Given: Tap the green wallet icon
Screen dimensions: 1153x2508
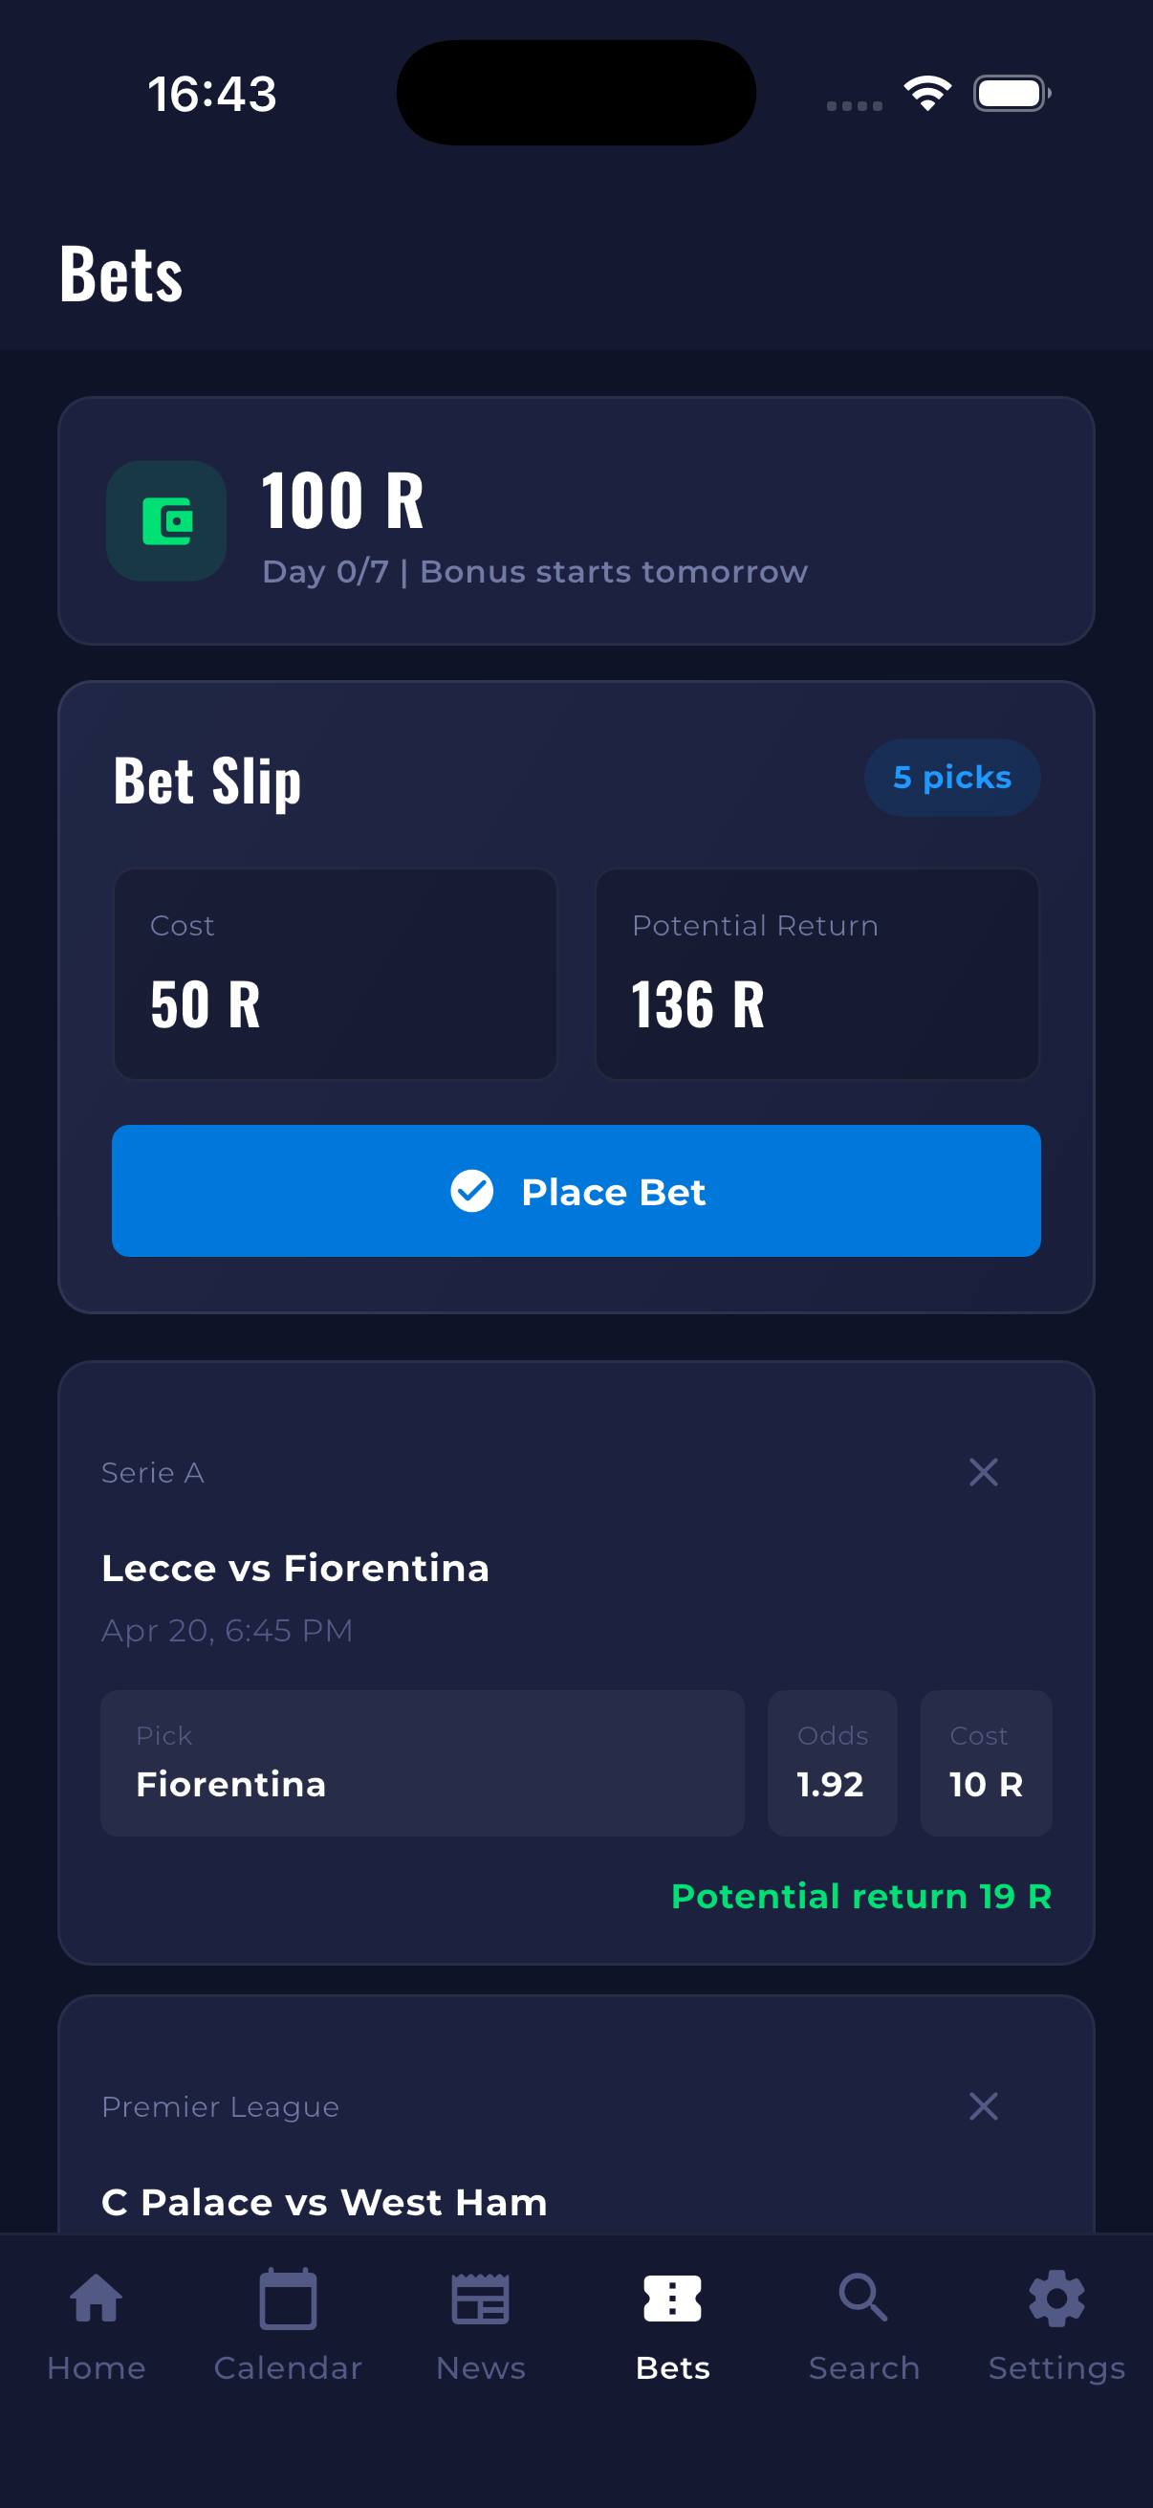Looking at the screenshot, I should [166, 521].
